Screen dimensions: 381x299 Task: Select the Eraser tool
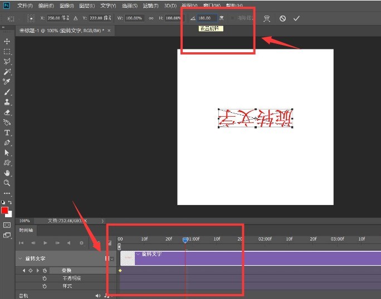point(7,112)
